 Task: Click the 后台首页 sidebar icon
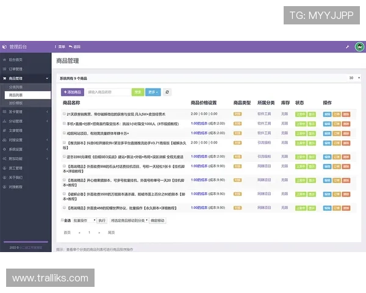pos(4,60)
